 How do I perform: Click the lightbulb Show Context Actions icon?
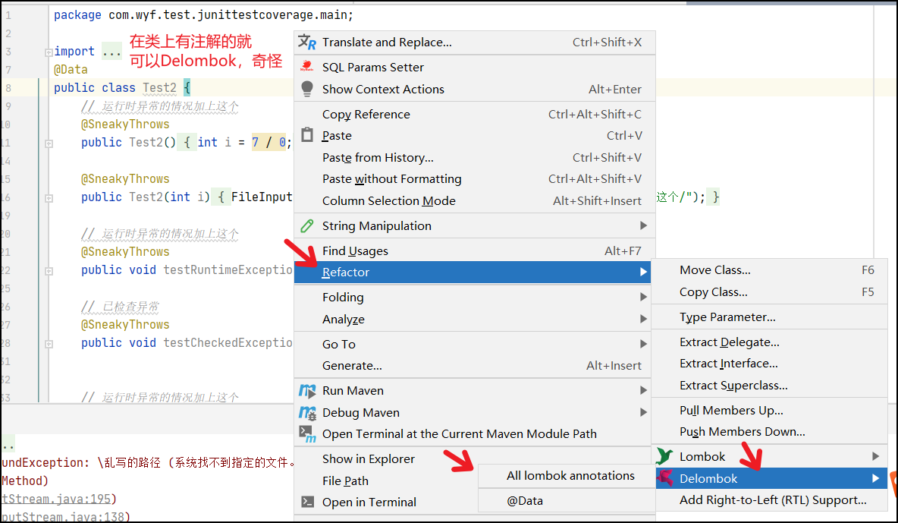(x=307, y=89)
